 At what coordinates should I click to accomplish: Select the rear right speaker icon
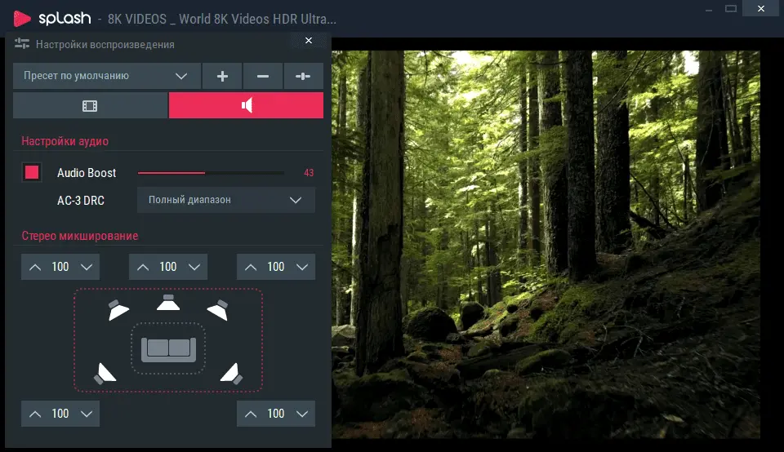pos(231,374)
